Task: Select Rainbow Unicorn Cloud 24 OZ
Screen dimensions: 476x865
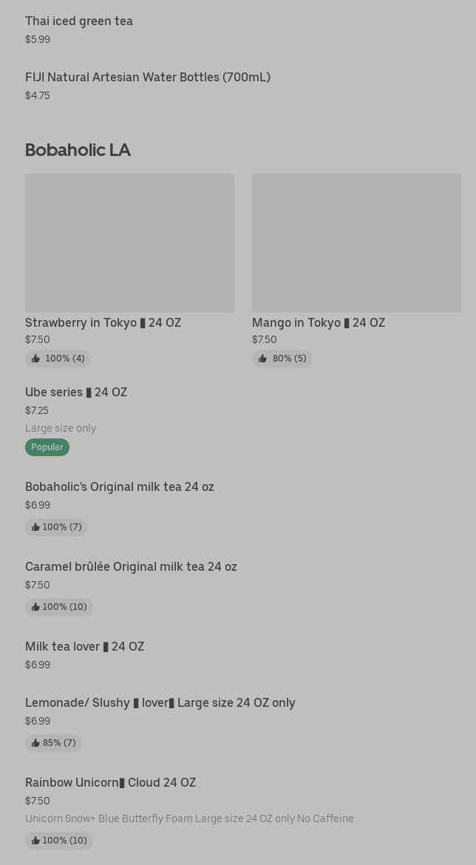Action: (111, 783)
